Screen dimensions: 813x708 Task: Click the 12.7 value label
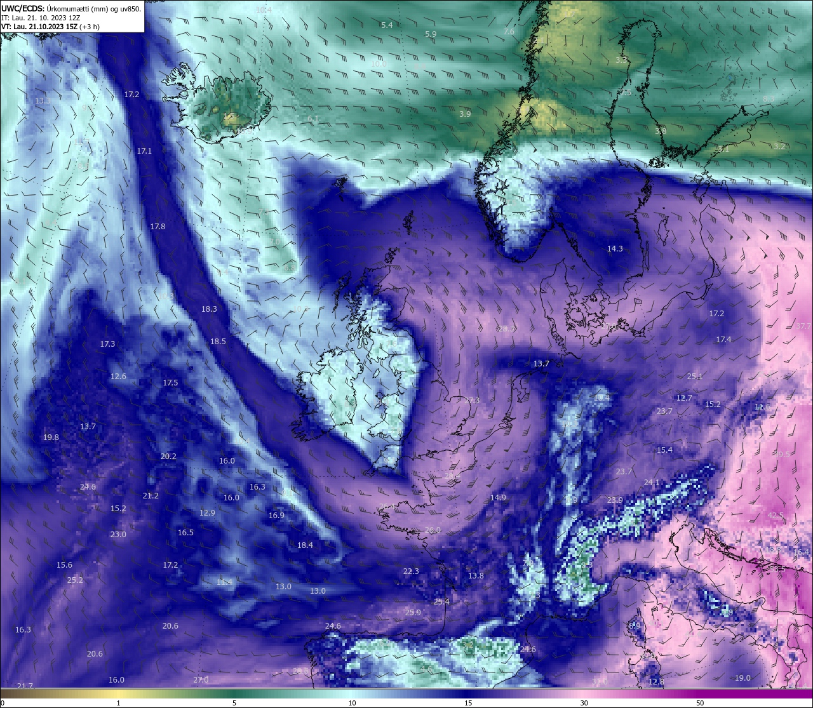684,398
